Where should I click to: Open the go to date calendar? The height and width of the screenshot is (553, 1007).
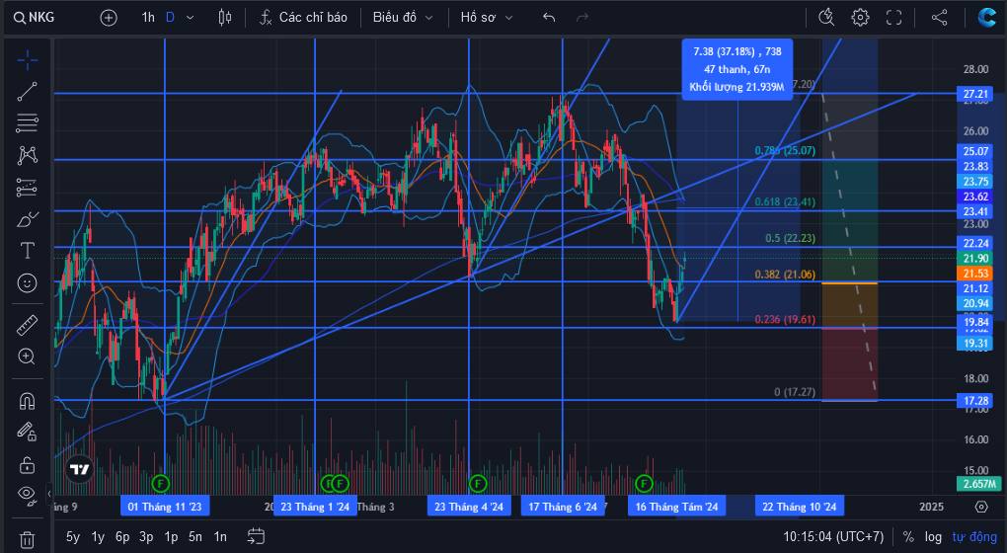pos(256,537)
